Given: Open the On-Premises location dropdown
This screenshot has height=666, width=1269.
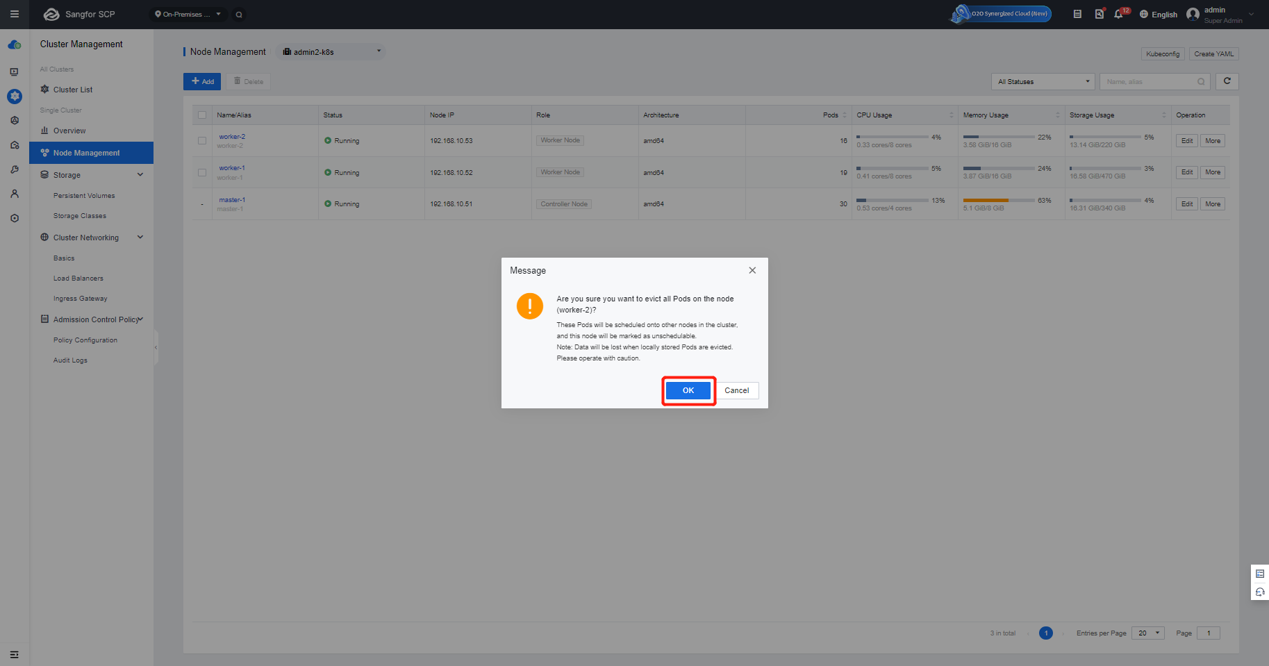Looking at the screenshot, I should coord(188,15).
